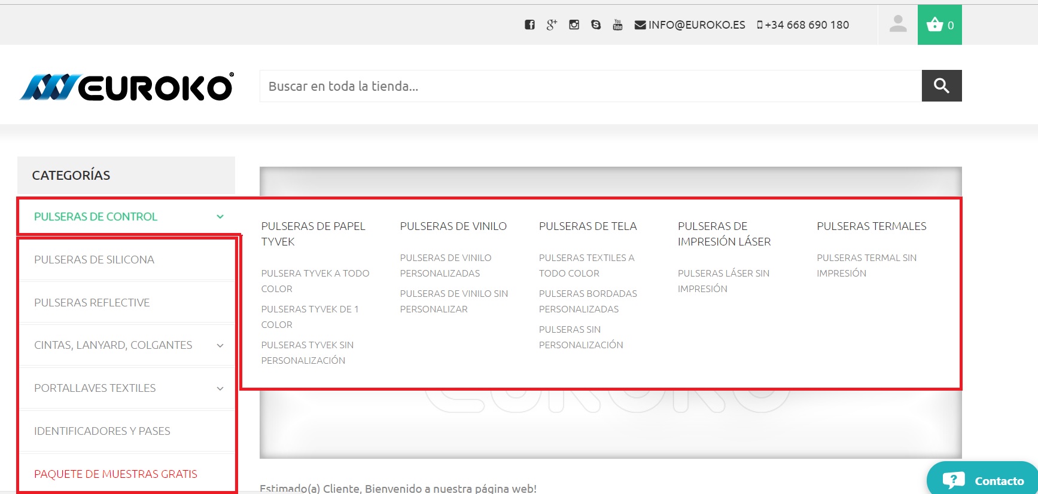The height and width of the screenshot is (494, 1038).
Task: Open Pulseras de Impresión Láser heading
Action: (x=725, y=234)
